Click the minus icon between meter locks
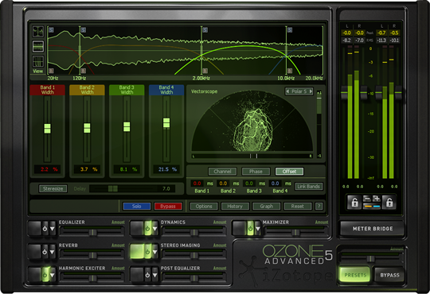 point(367,199)
